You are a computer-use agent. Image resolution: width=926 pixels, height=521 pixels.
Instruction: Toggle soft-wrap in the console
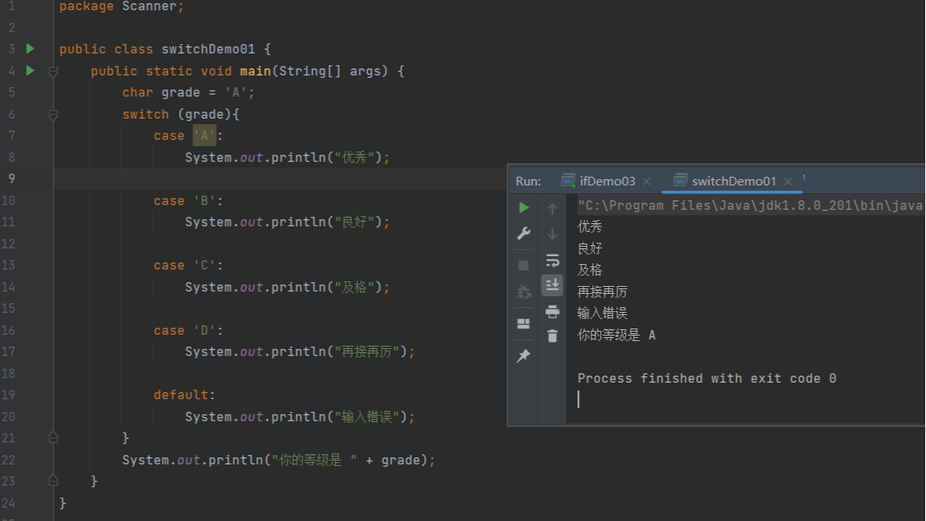[x=552, y=260]
